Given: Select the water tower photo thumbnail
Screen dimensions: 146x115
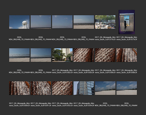Looking at the screenshot, I should click(19, 22).
